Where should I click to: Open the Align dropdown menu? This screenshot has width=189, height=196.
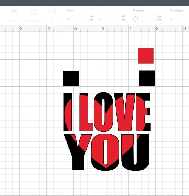pos(14,20)
